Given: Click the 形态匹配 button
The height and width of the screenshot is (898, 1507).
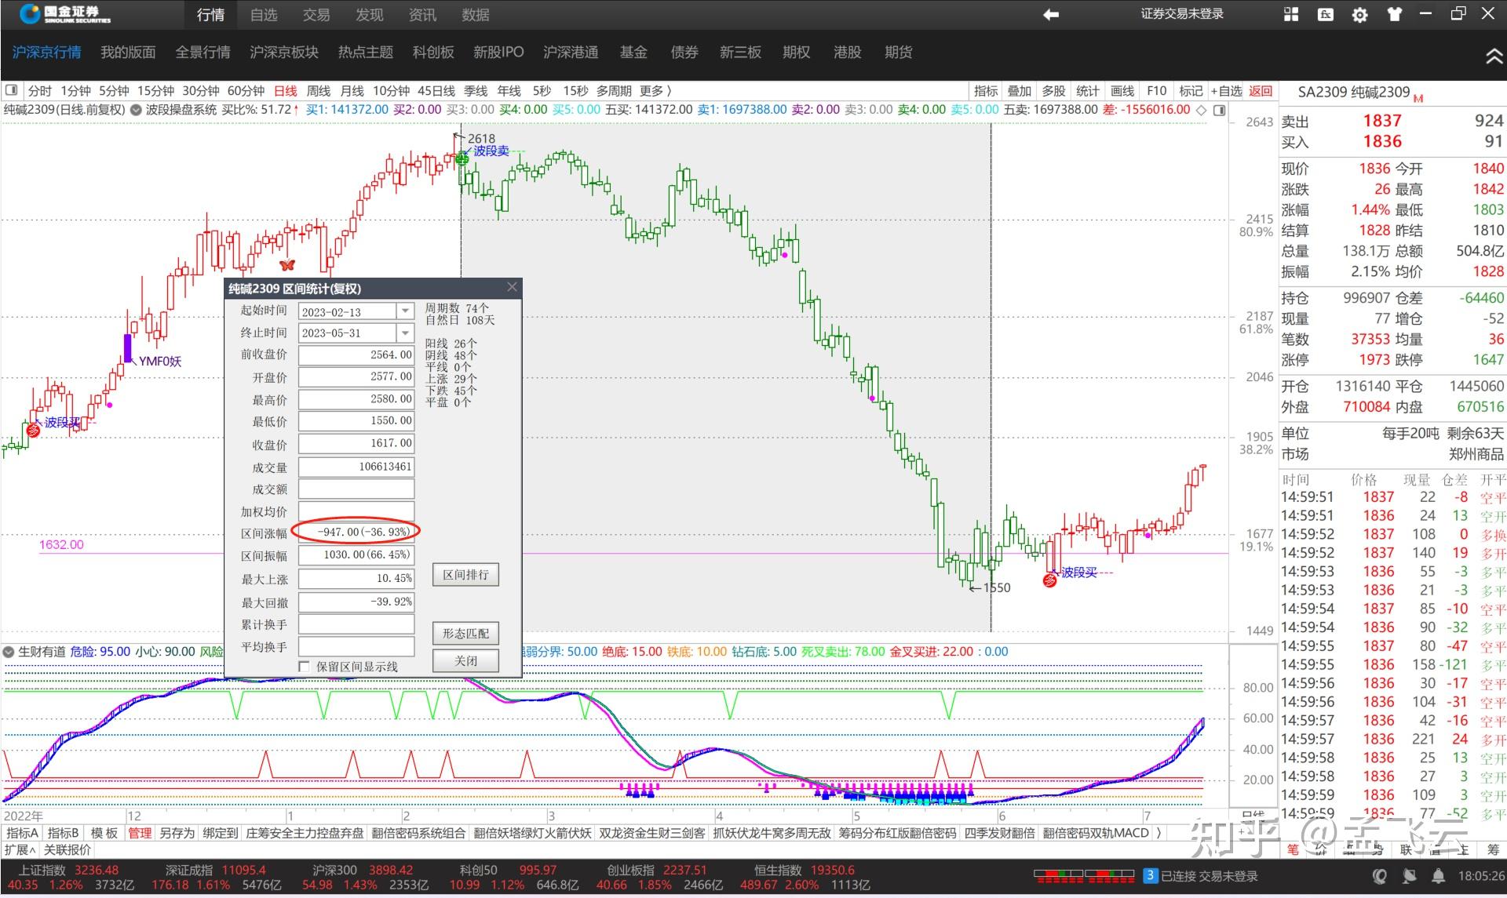Looking at the screenshot, I should coord(465,634).
